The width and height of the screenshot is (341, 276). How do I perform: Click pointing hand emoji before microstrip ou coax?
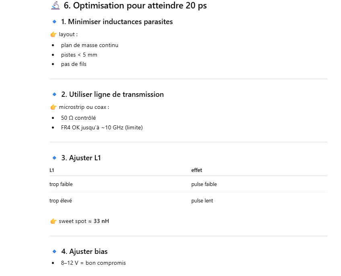coord(53,107)
